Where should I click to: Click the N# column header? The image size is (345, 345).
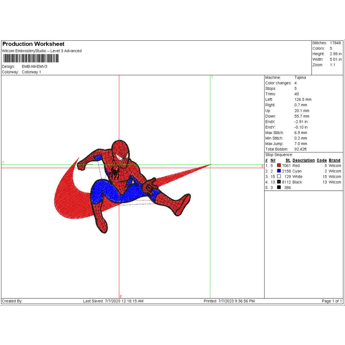coord(273,160)
